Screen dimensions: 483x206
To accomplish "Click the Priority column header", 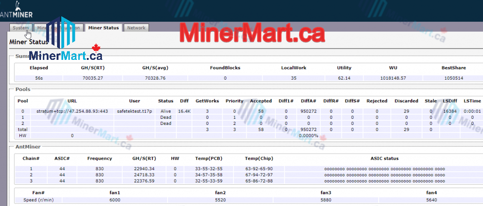I will (x=234, y=101).
